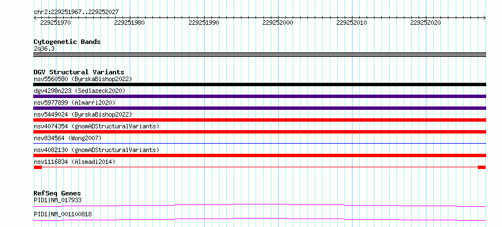502x227 pixels.
Task: Click the RefSeq Genes track title
Action: [x=58, y=193]
